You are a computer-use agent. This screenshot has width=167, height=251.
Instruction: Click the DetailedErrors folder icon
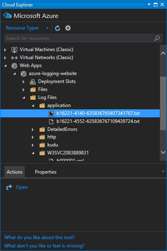click(42, 129)
